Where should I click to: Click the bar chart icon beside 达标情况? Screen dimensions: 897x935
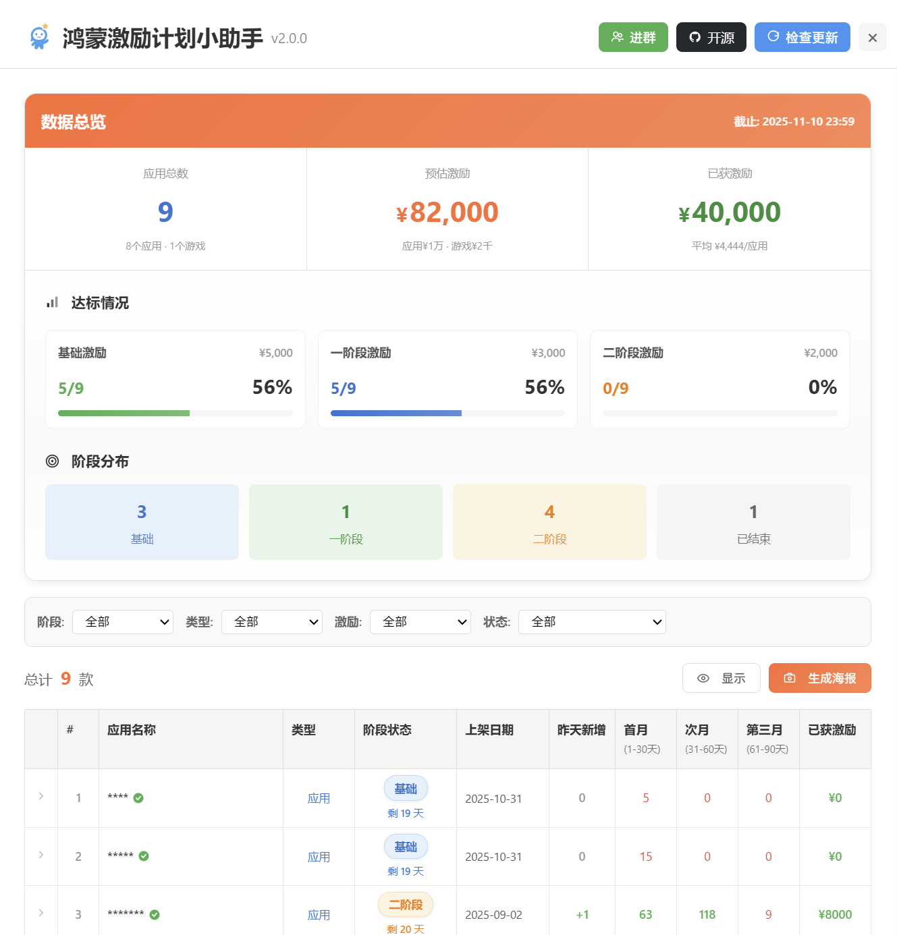pos(53,303)
